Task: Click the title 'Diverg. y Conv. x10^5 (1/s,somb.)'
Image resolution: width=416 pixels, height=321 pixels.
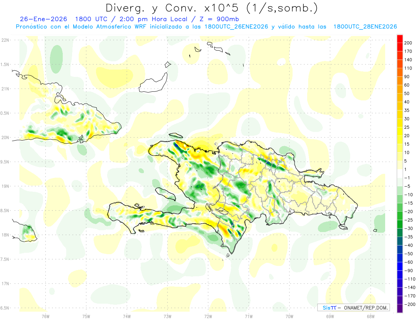Action: tap(212, 8)
